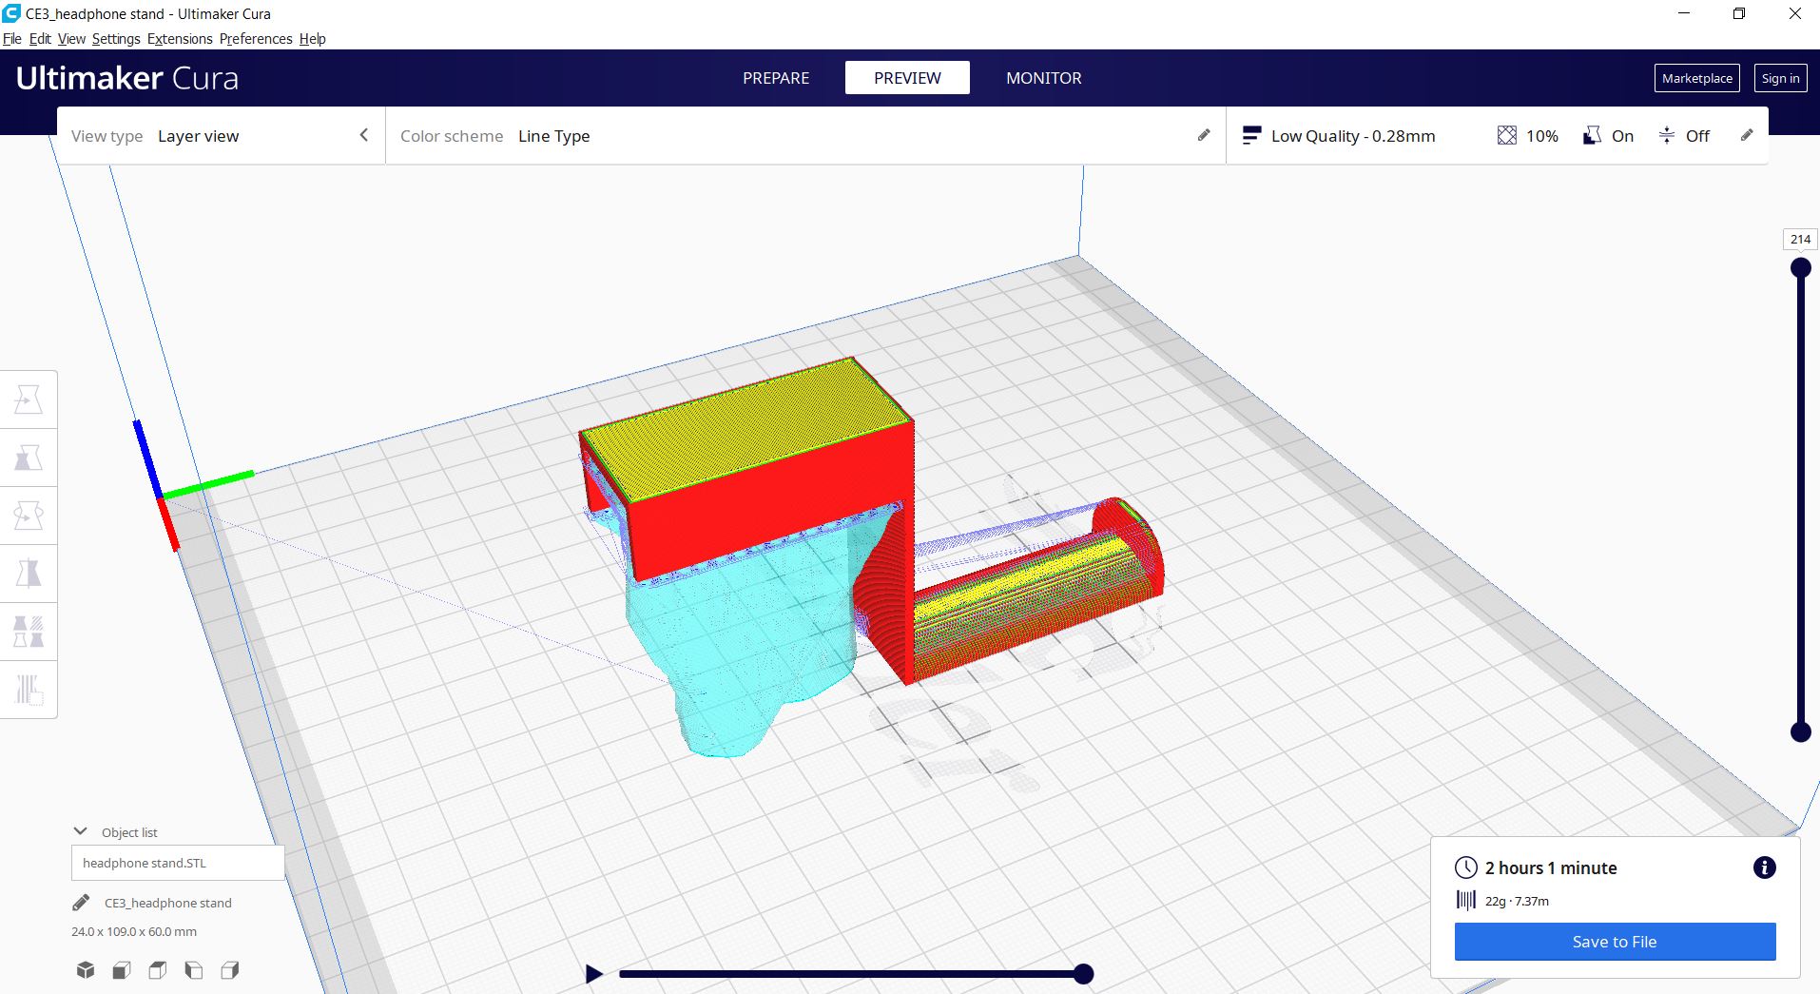
Task: Open the Settings menu
Action: (116, 39)
